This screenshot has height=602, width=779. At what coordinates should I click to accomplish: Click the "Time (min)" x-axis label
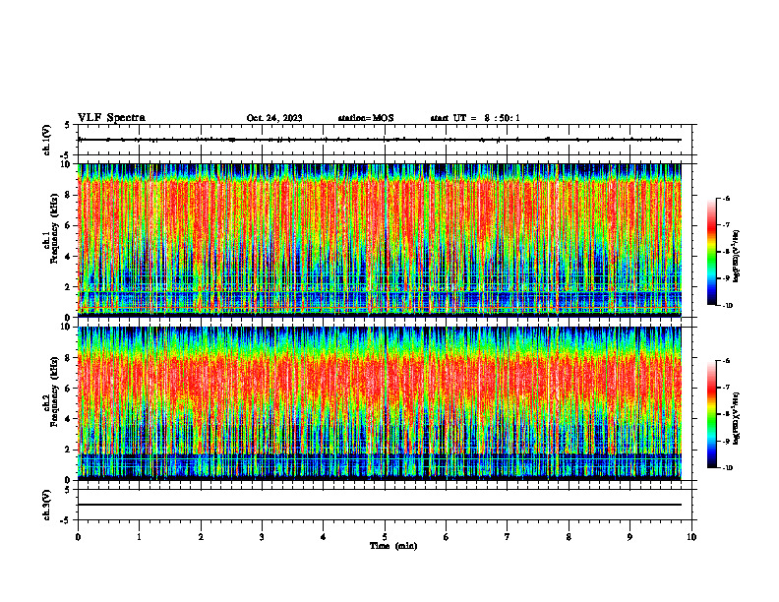pyautogui.click(x=393, y=546)
